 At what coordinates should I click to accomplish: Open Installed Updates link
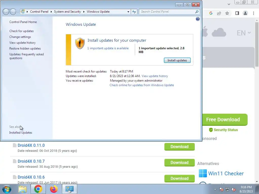tap(21, 133)
